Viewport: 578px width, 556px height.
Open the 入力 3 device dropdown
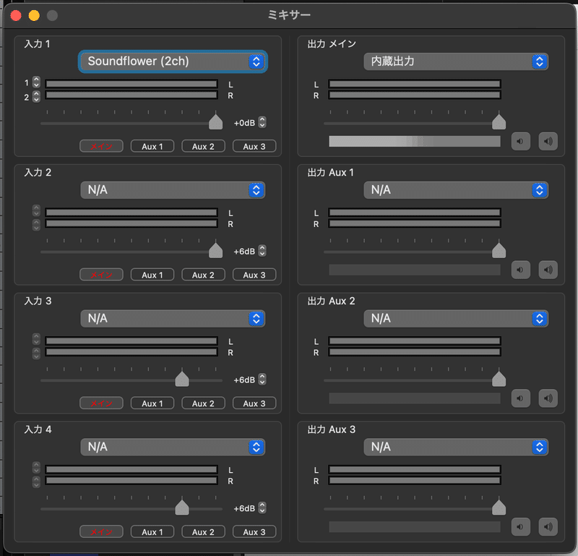pyautogui.click(x=173, y=318)
